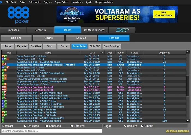Click the 2nd icon beside SuperSeries #06 KOP 8-Max Micro
Viewport: 191px width, 135px height.
[x=3, y=98]
